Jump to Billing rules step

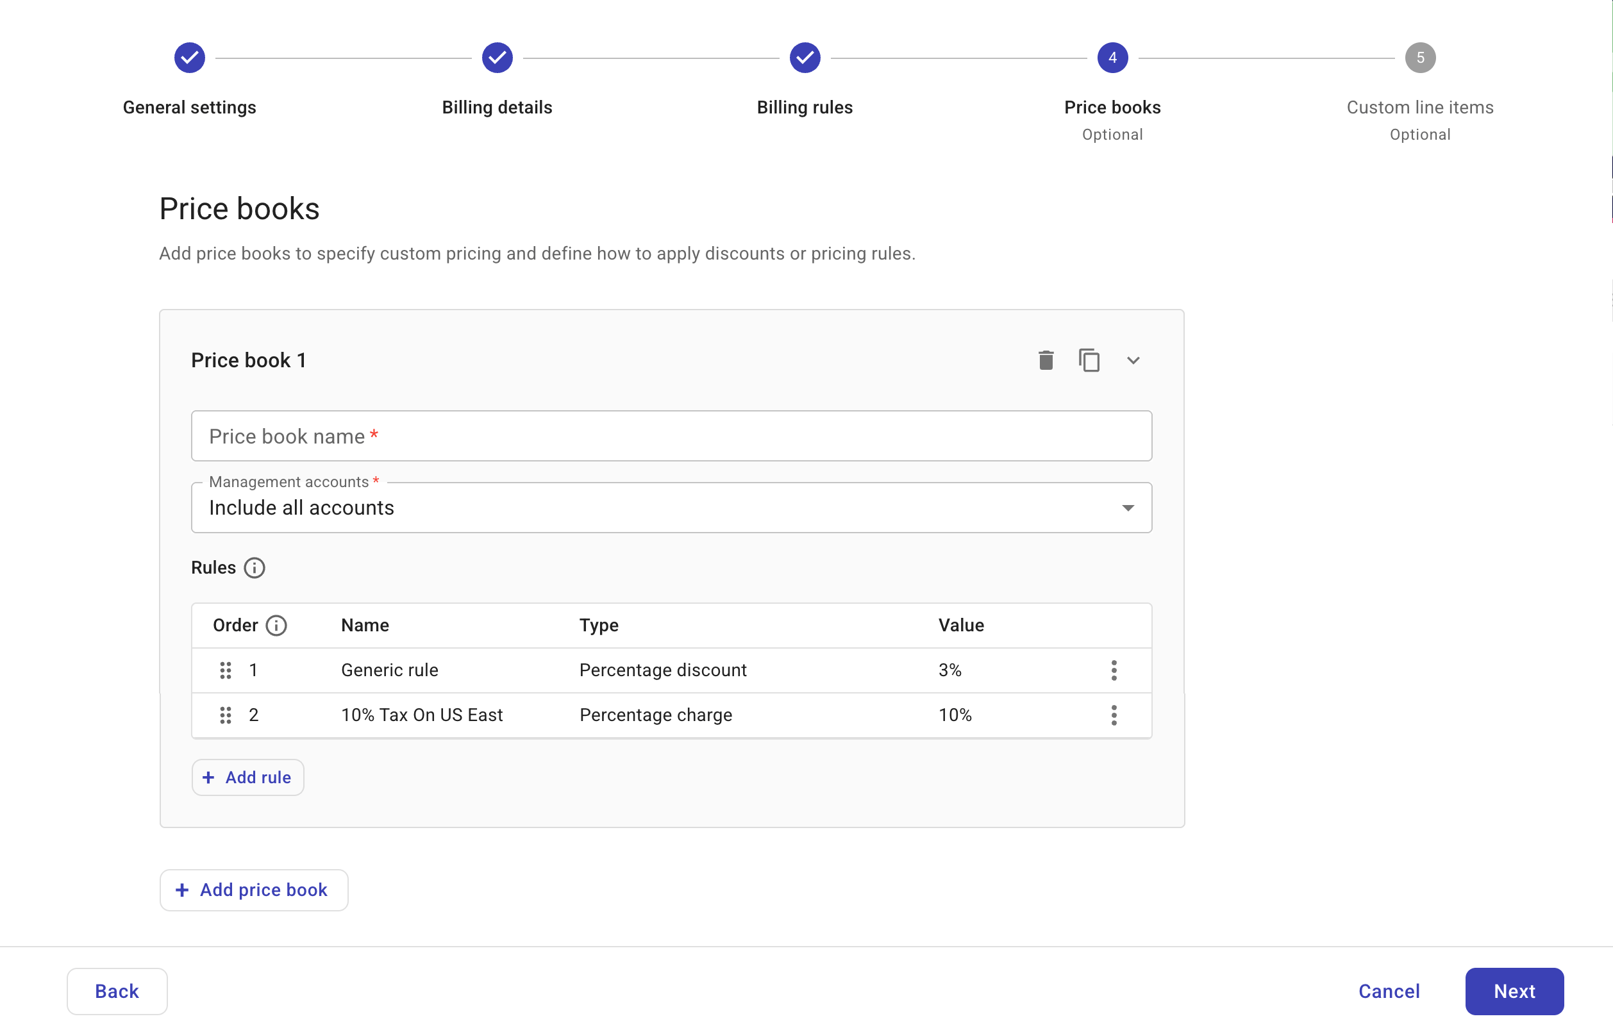pyautogui.click(x=805, y=58)
